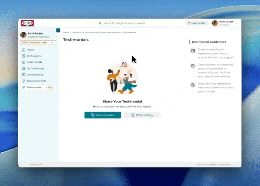The height and width of the screenshot is (186, 260).
Task: Go to Home in the sidebar
Action: (30, 50)
